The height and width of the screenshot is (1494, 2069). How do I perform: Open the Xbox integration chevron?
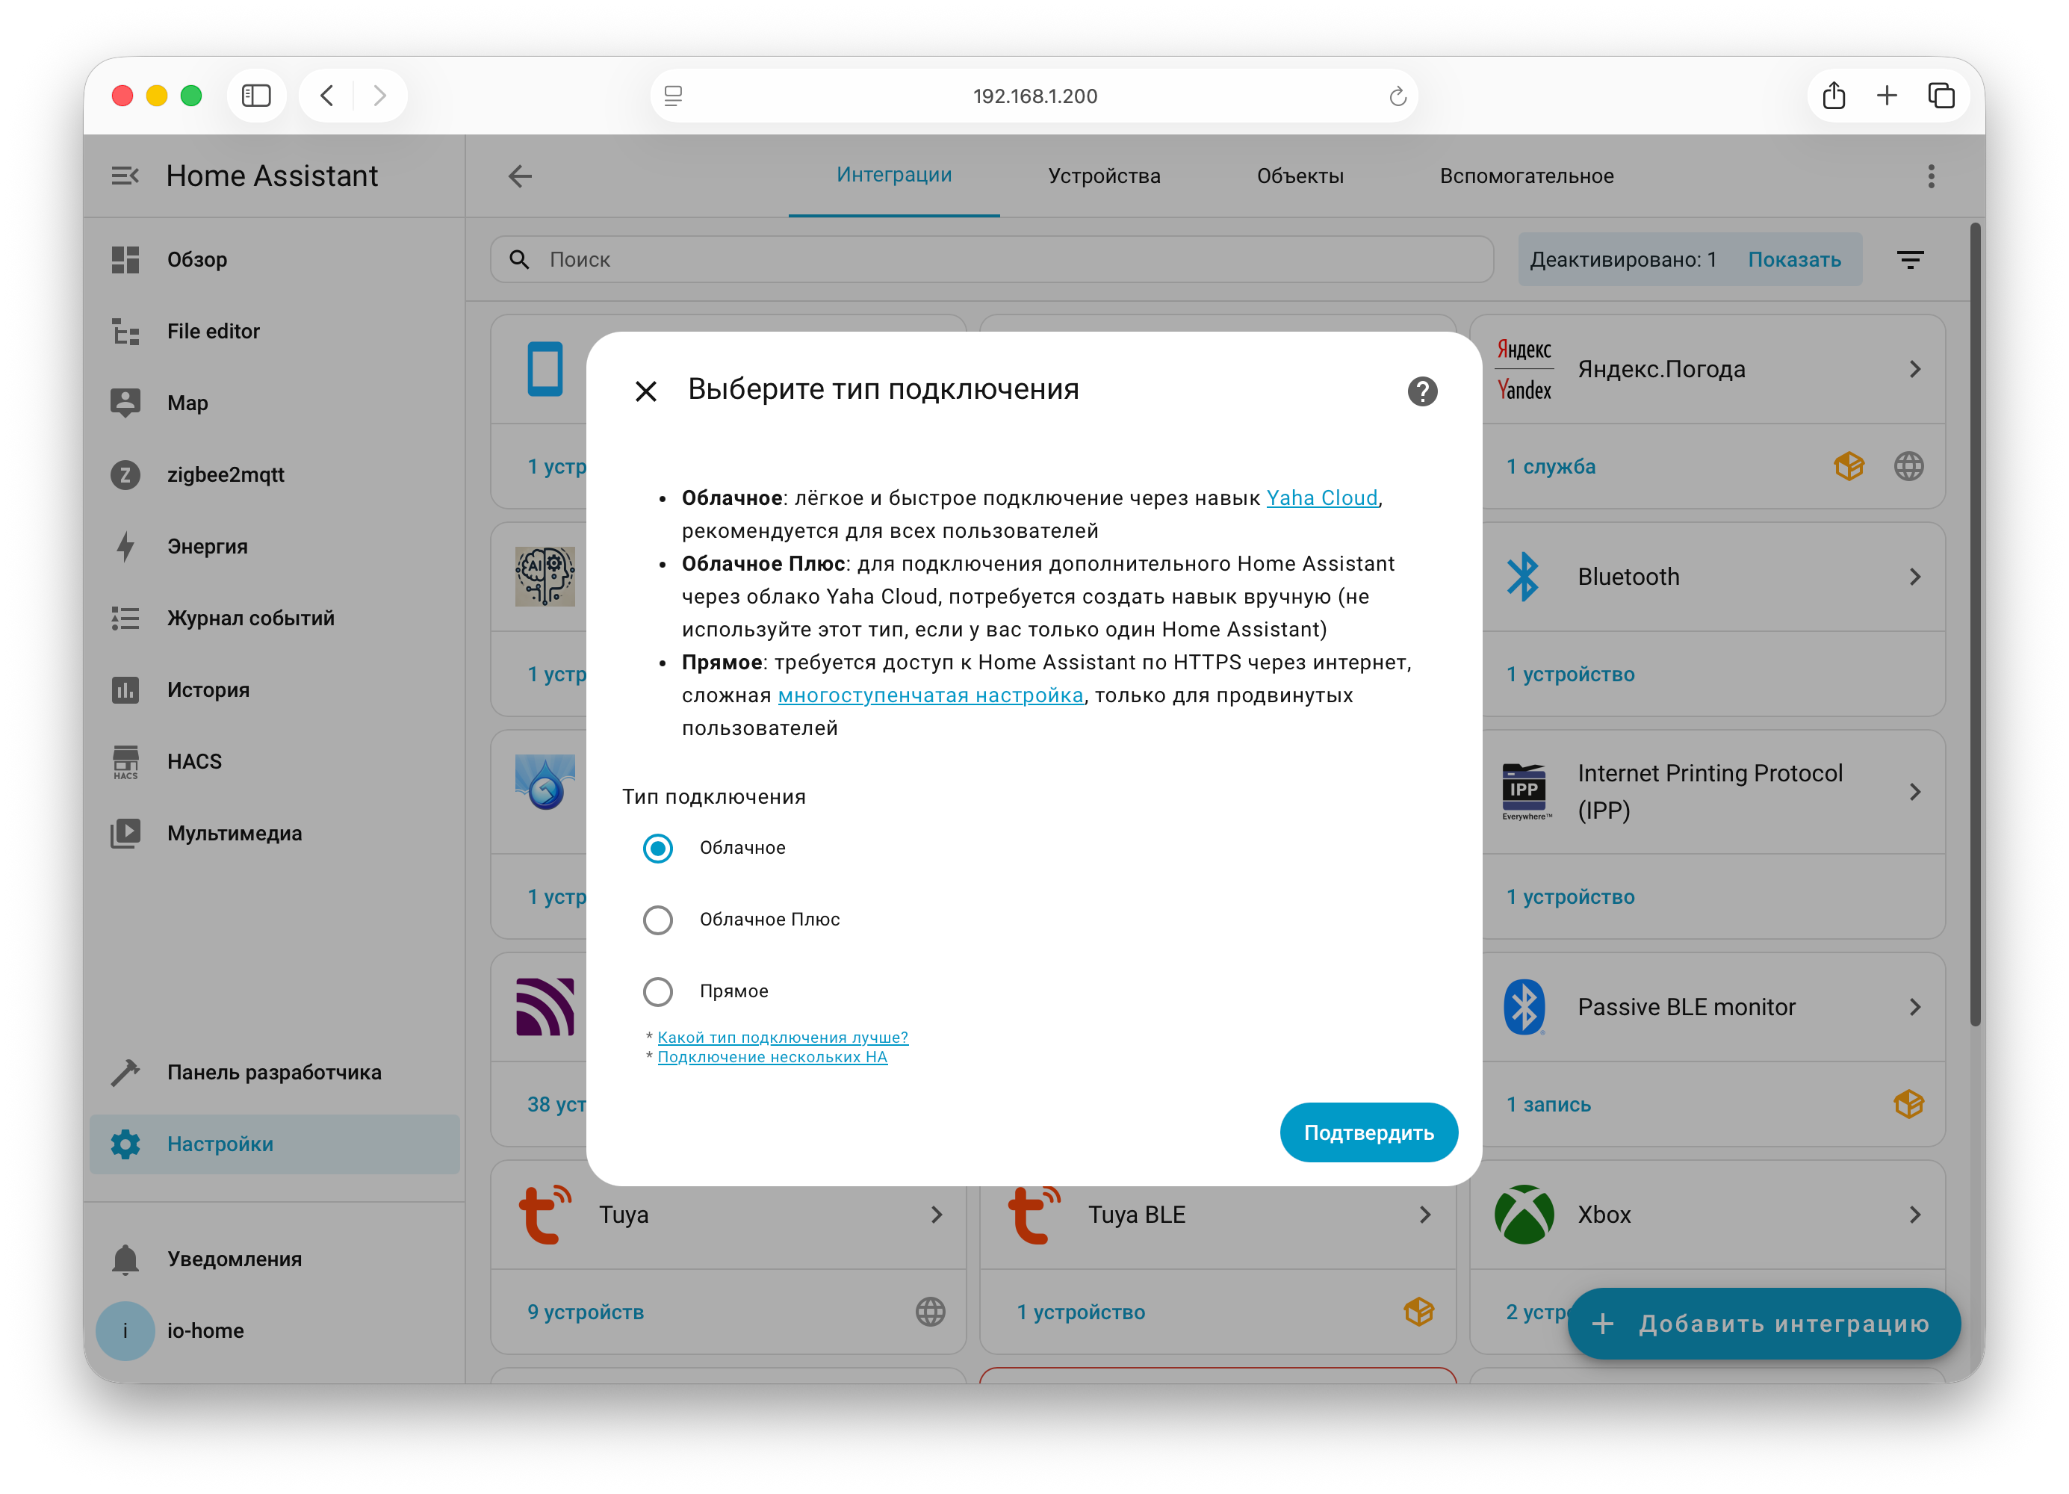(x=1914, y=1215)
